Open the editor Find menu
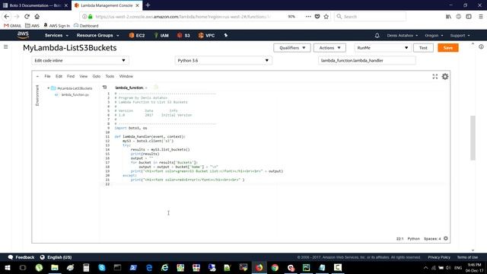 pyautogui.click(x=71, y=76)
